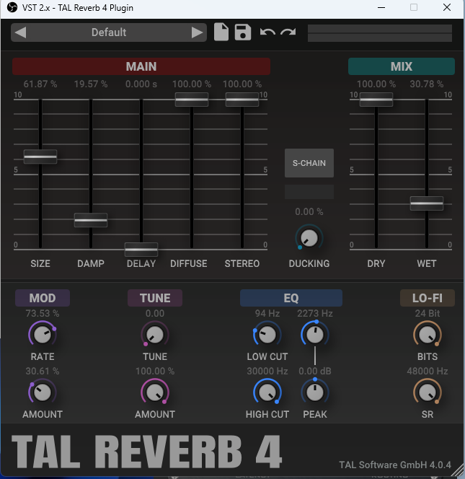The image size is (465, 479).
Task: Click the TAL Software GmbH 4.0.4 version text
Action: coord(395,465)
